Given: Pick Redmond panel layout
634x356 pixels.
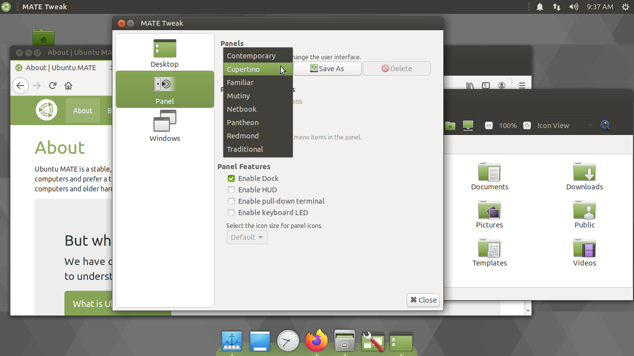Looking at the screenshot, I should (258, 136).
